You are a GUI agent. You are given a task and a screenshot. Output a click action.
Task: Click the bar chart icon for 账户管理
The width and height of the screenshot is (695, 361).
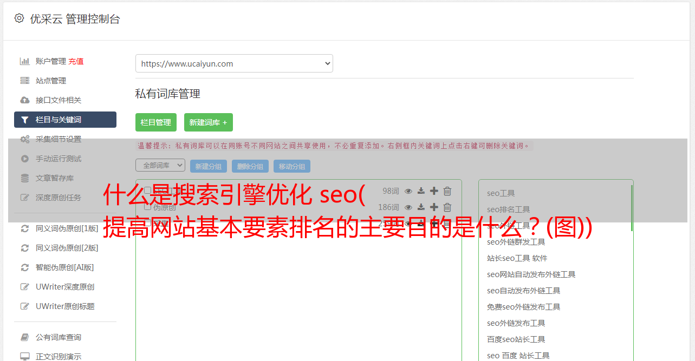tap(25, 61)
